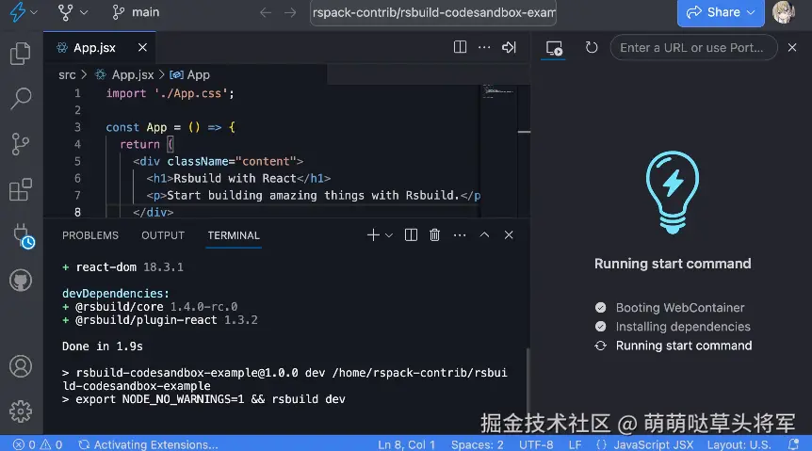812x451 pixels.
Task: Click Layout: U.S. status item
Action: [x=739, y=444]
